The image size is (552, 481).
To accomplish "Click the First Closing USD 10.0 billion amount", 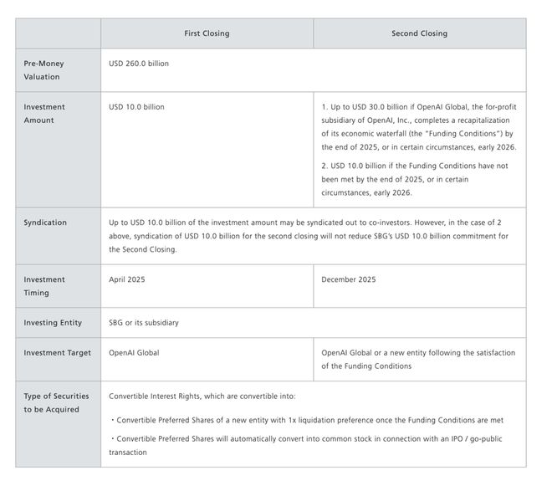I will point(137,107).
